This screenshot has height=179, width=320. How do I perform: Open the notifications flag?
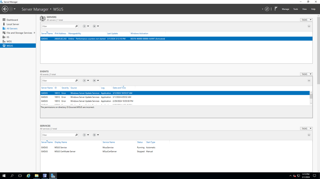pyautogui.click(x=276, y=9)
